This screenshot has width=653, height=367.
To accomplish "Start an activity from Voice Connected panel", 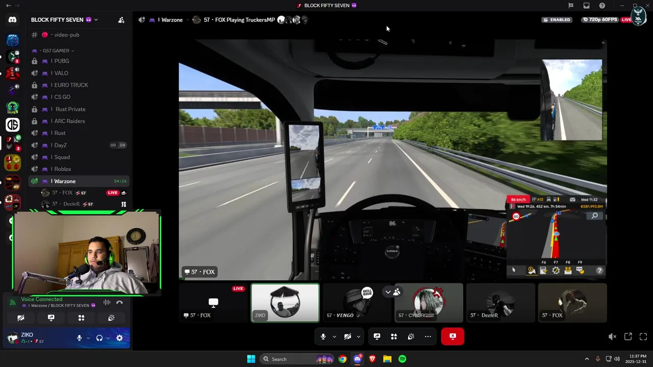I will (x=81, y=318).
